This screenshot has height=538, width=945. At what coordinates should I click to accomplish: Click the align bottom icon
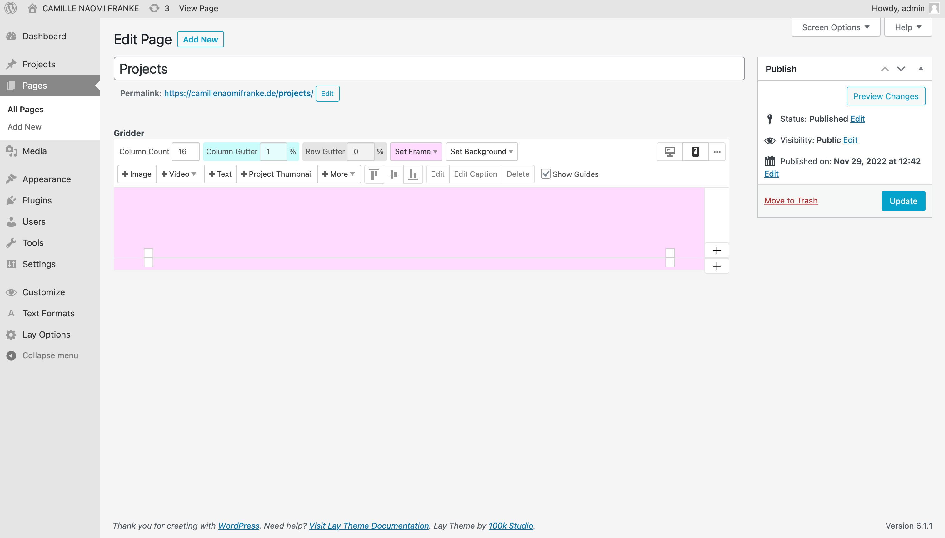(413, 174)
